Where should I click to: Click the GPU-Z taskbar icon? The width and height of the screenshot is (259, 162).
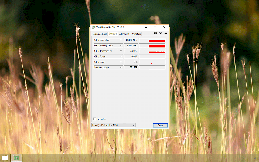click(x=16, y=158)
